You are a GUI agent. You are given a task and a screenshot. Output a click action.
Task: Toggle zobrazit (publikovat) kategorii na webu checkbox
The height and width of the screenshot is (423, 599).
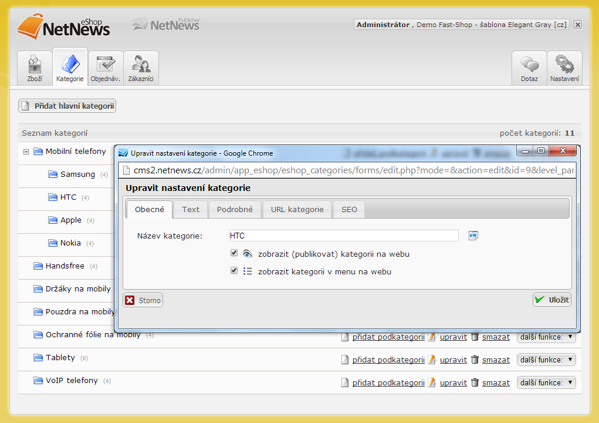point(234,253)
